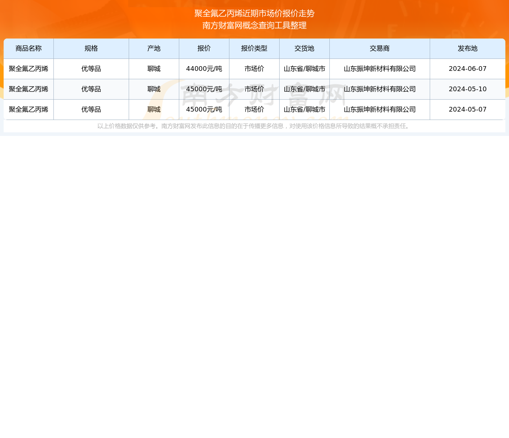
Task: Click the 交货地 column header
Action: (x=305, y=49)
